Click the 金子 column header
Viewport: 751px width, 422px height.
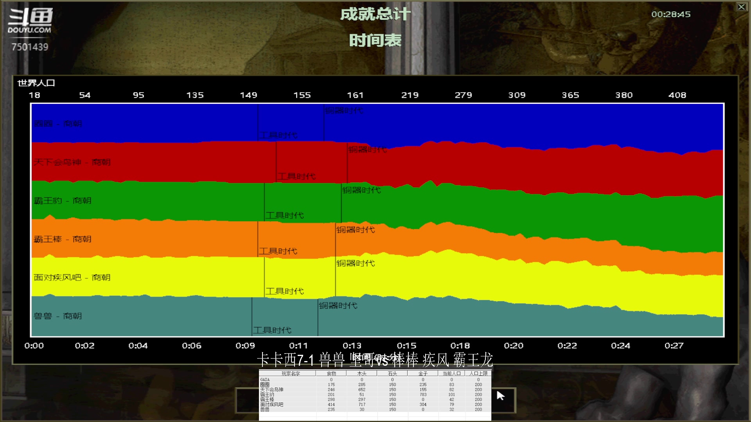(423, 374)
